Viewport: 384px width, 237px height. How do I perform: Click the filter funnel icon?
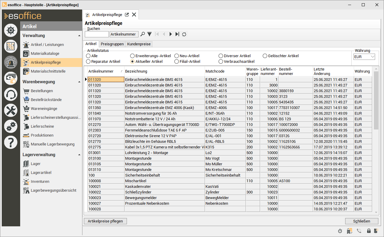click(x=149, y=34)
